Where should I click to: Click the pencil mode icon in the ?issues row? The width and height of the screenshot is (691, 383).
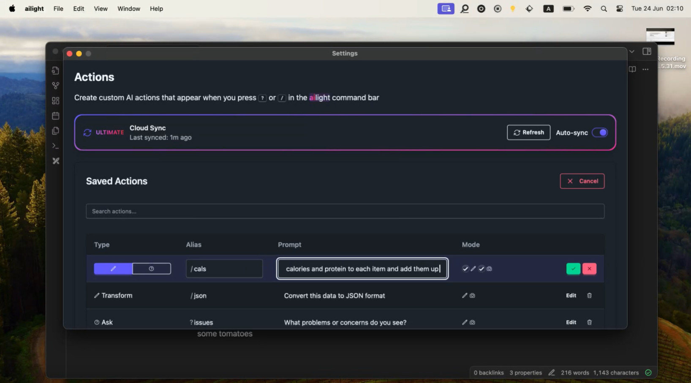465,322
